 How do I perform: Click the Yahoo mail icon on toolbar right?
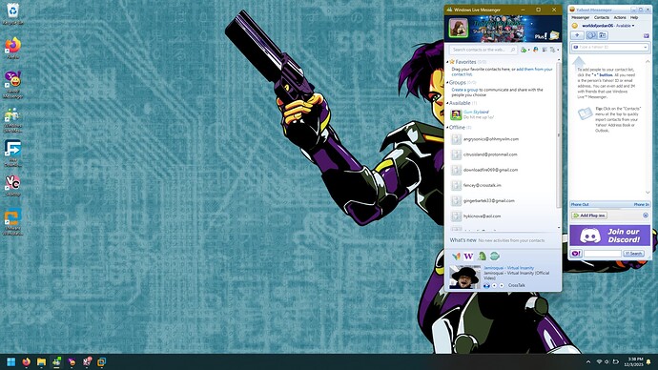[647, 35]
